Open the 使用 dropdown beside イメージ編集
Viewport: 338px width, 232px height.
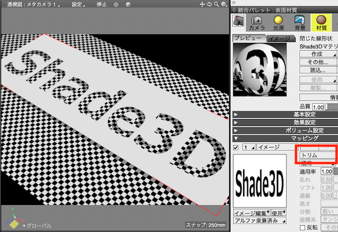click(279, 213)
